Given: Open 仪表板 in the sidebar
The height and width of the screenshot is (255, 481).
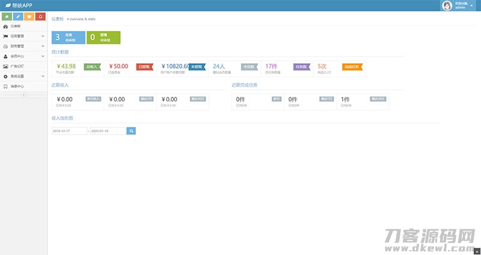Looking at the screenshot, I should tap(16, 26).
